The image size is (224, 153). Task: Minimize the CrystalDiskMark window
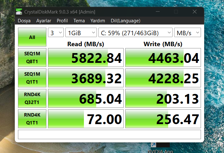pyautogui.click(x=158, y=12)
